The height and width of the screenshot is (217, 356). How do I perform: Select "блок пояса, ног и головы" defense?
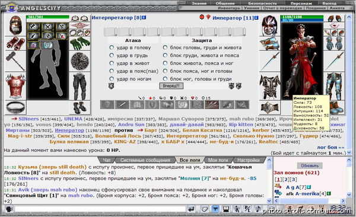tap(165, 71)
